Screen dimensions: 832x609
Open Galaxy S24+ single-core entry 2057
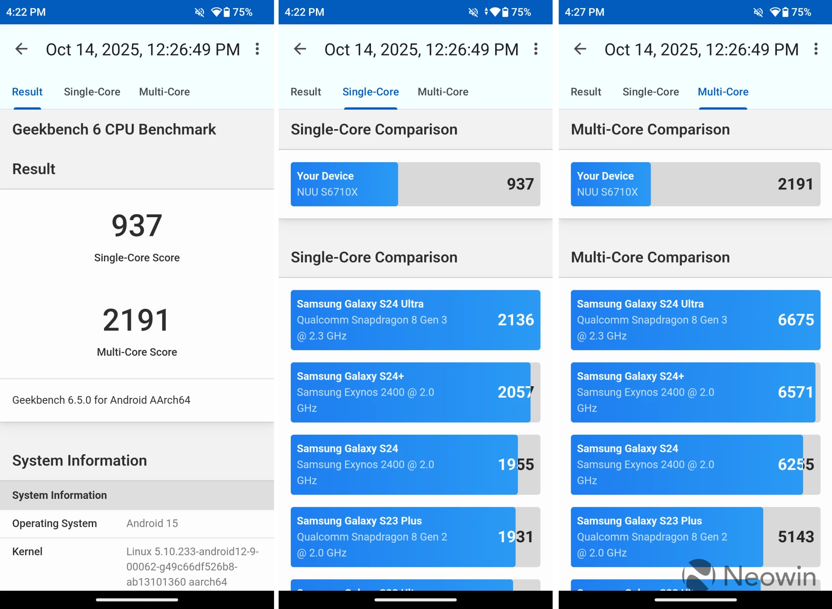tap(415, 392)
